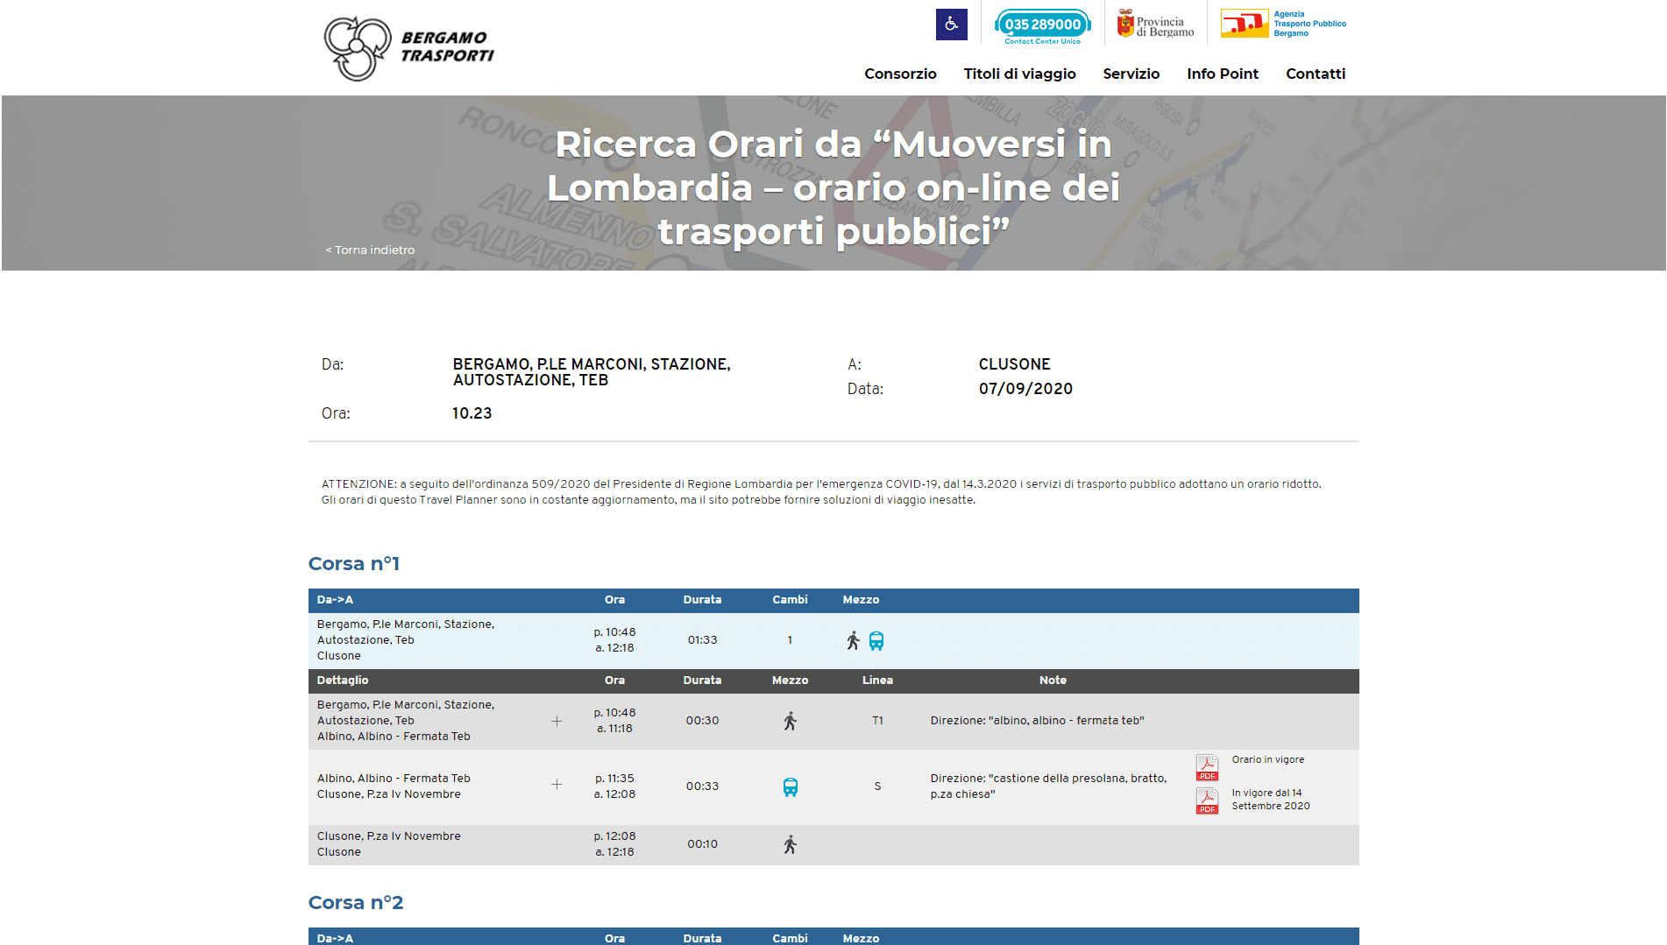Open the Servizio menu item
The height and width of the screenshot is (945, 1667).
1131,74
